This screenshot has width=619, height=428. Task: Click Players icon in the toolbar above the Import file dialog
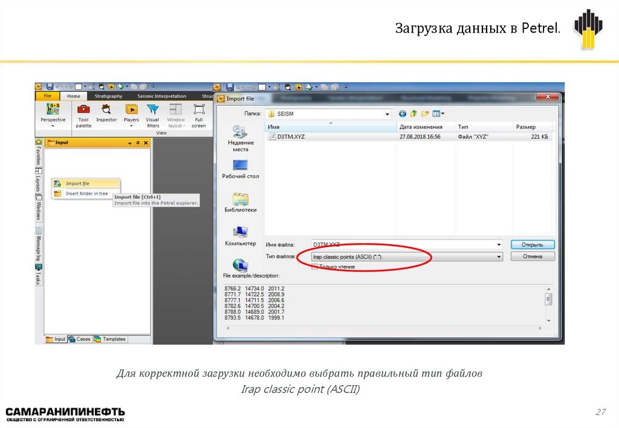click(x=299, y=87)
